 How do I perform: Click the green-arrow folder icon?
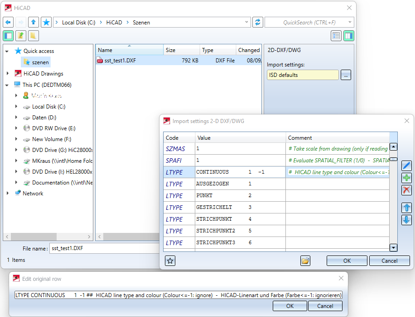[x=21, y=36]
